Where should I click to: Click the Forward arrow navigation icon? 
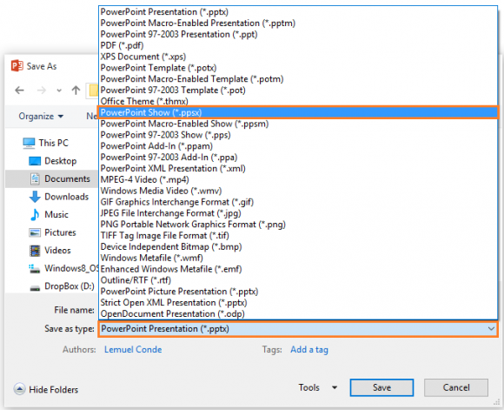[42, 91]
